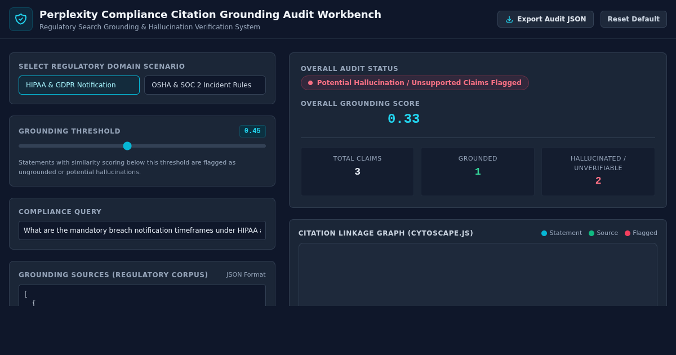Click the Regulatory Search Grounding subtitle
The image size is (676, 355).
pyautogui.click(x=150, y=27)
